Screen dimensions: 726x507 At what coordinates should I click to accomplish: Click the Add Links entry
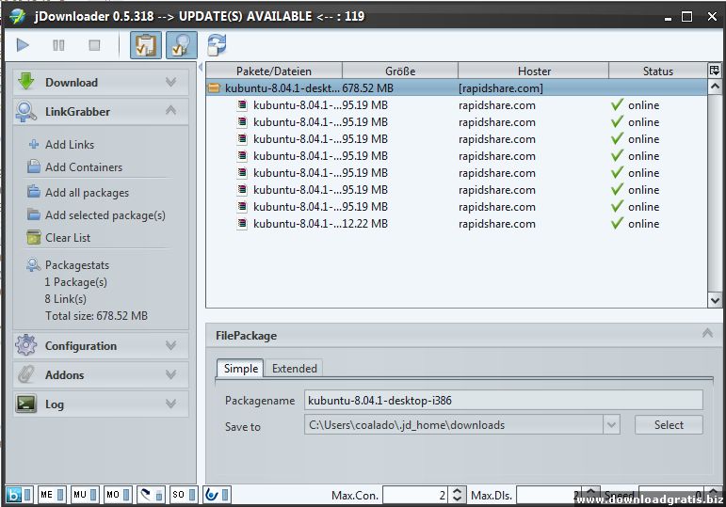click(x=70, y=144)
